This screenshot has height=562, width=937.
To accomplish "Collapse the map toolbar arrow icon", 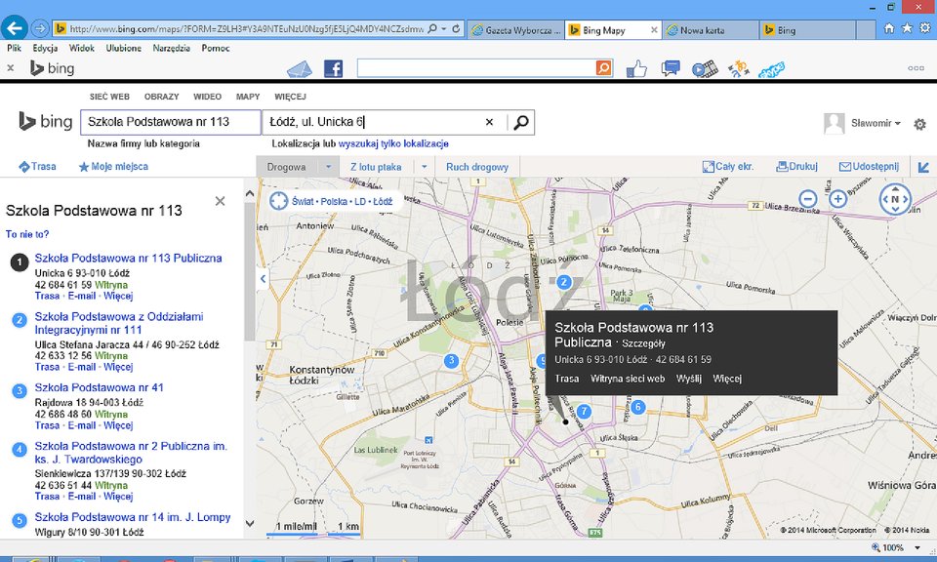I will pos(924,167).
